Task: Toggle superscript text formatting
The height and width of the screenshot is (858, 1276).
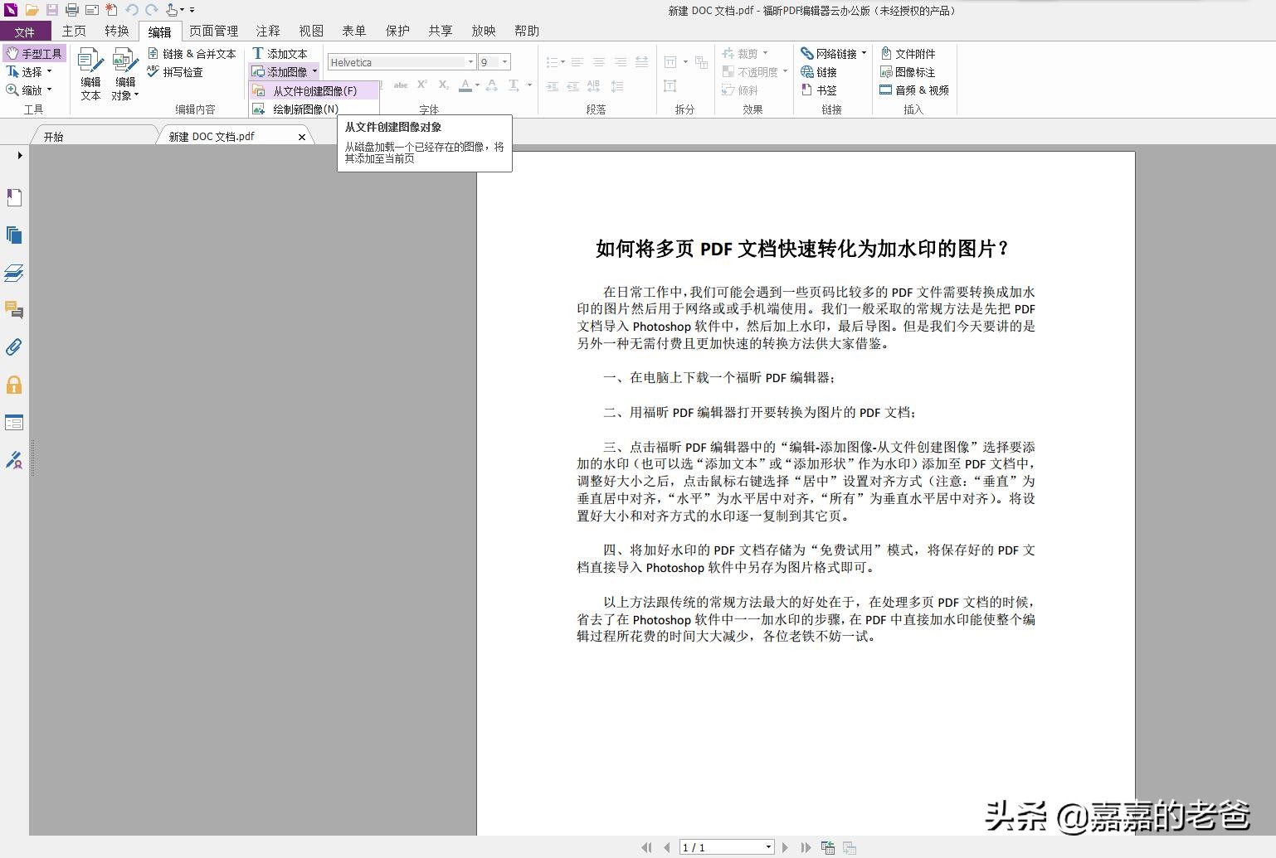Action: coord(422,84)
